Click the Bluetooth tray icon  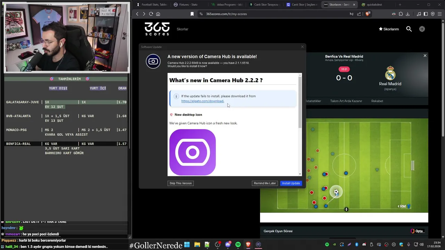(x=357, y=244)
